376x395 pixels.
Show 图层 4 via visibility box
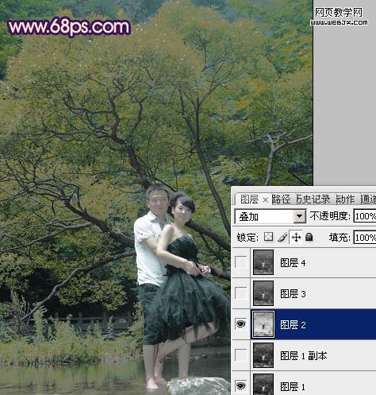[240, 262]
